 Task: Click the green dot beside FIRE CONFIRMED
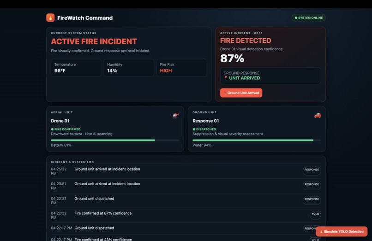coord(52,129)
